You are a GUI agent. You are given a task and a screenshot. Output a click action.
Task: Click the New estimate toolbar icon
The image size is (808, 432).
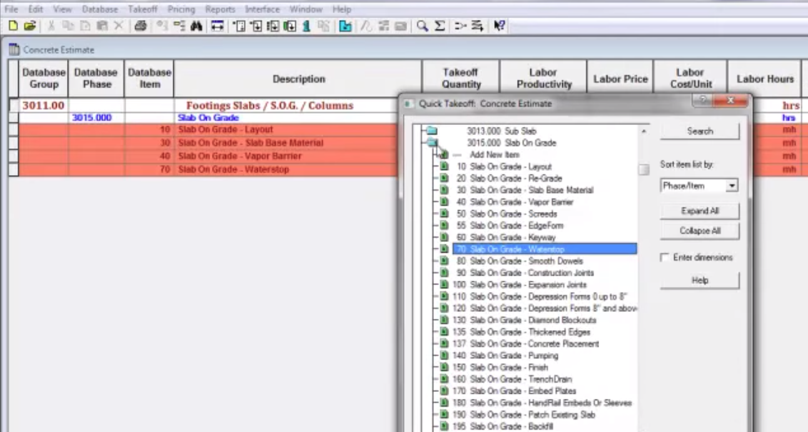pos(13,26)
